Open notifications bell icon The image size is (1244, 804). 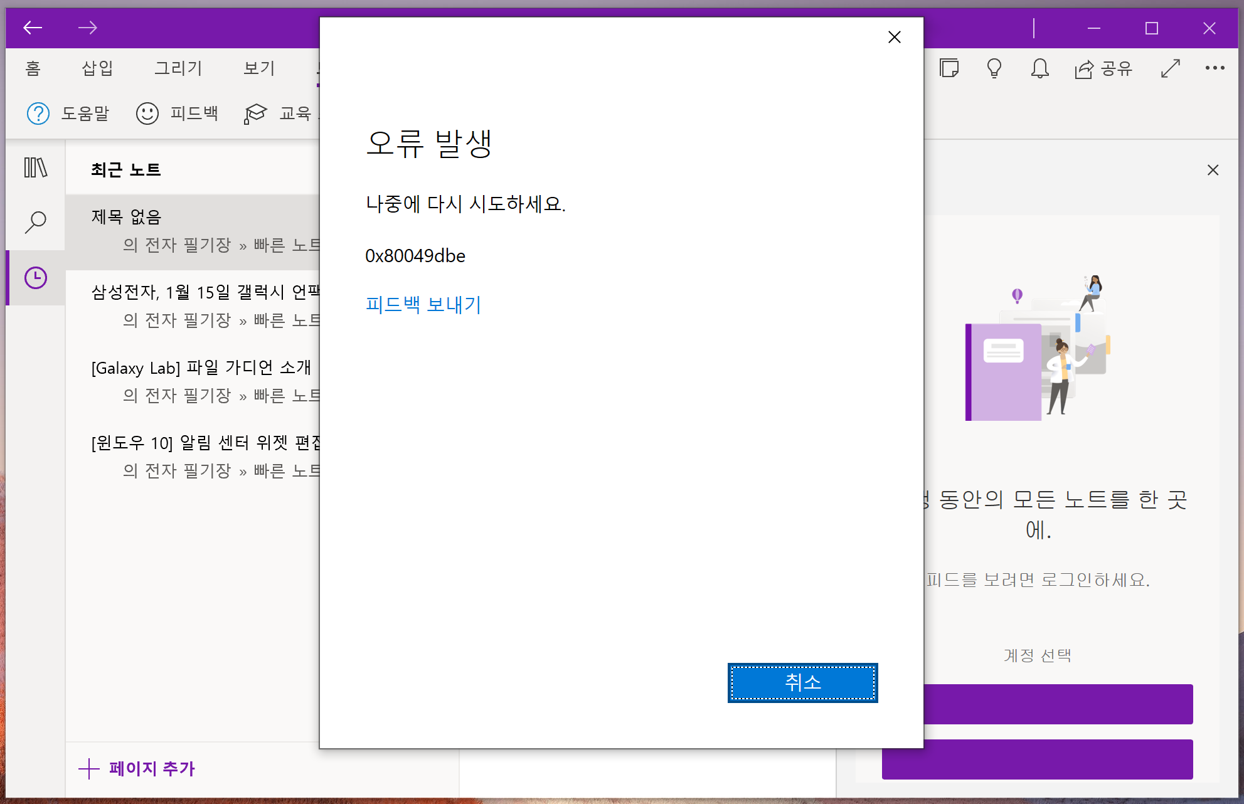(x=1039, y=68)
